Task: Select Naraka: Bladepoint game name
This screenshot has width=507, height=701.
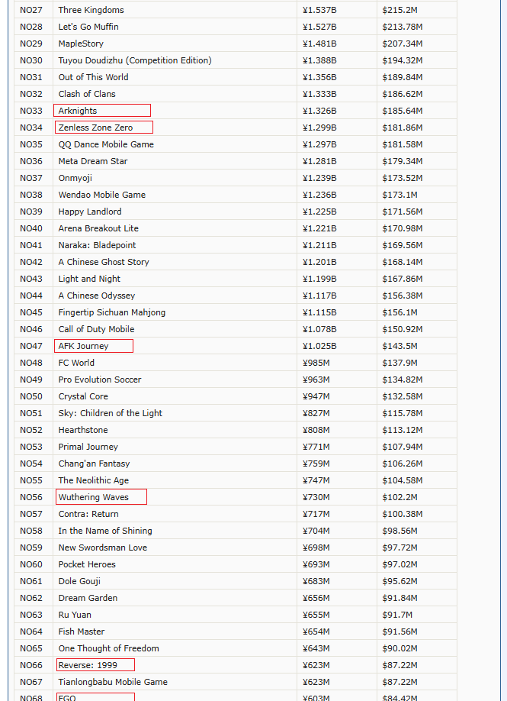Action: (x=98, y=245)
